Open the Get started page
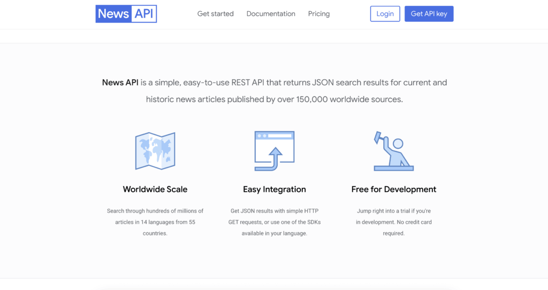 (x=215, y=13)
